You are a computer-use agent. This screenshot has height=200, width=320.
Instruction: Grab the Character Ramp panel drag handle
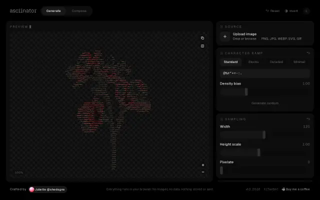[221, 53]
